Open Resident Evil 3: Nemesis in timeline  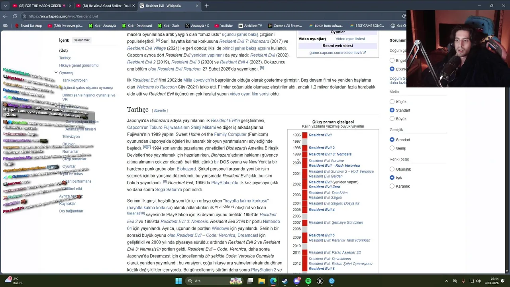pyautogui.click(x=330, y=154)
